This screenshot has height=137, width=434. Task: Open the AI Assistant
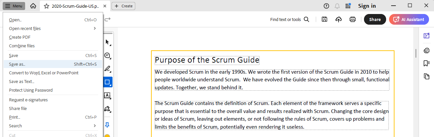click(x=409, y=19)
